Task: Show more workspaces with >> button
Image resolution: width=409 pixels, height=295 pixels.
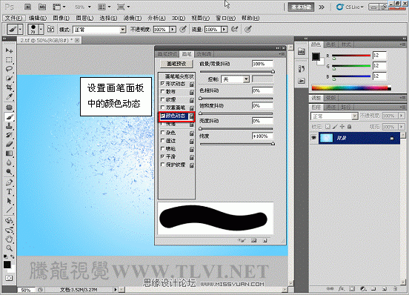Action: click(322, 7)
